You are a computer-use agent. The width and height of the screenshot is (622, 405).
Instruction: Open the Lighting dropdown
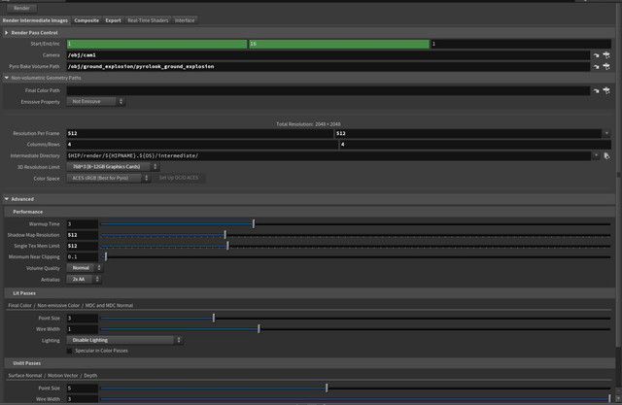[x=124, y=340]
